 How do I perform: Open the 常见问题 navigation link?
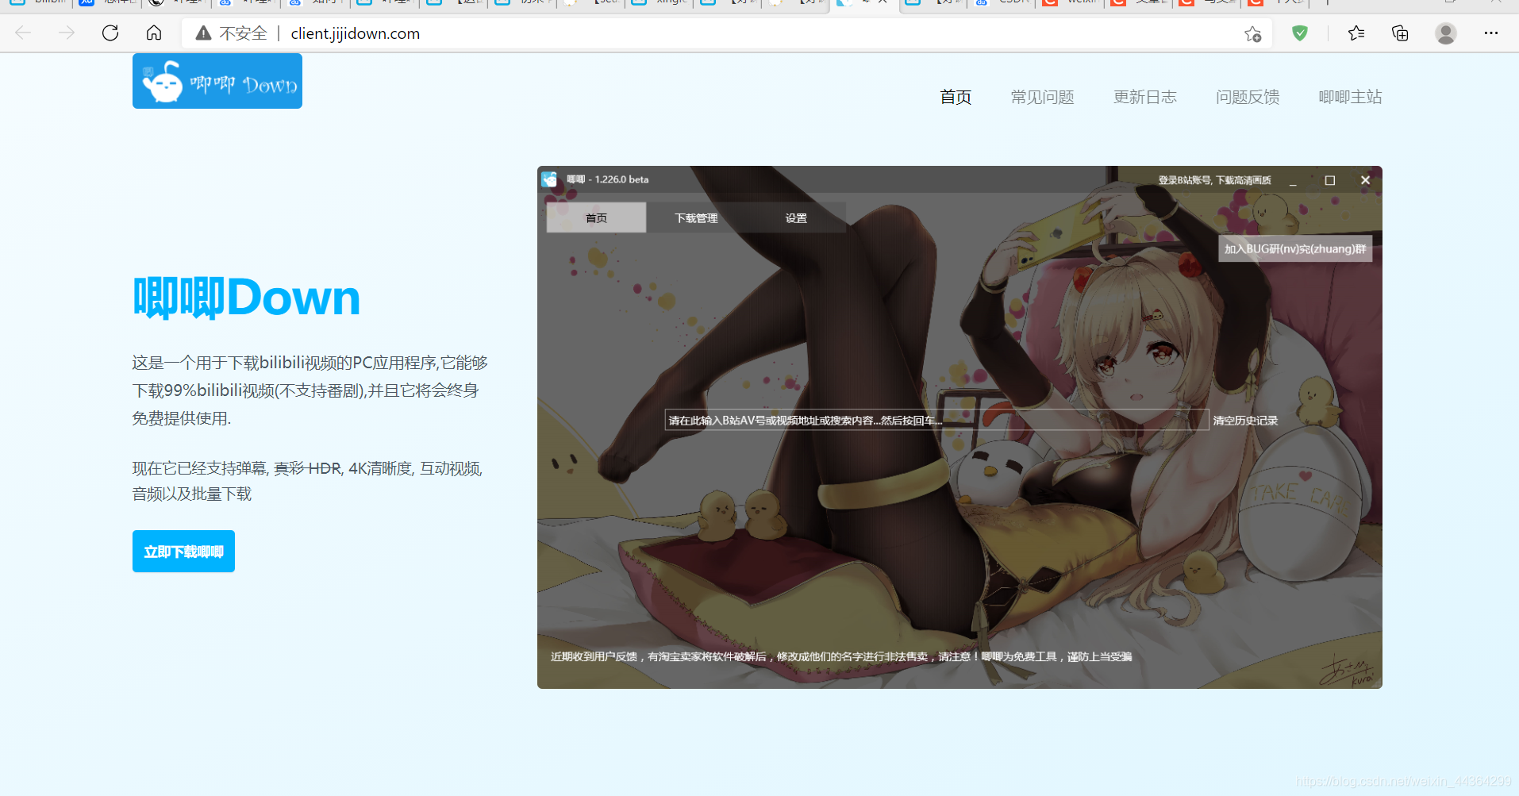tap(1042, 97)
